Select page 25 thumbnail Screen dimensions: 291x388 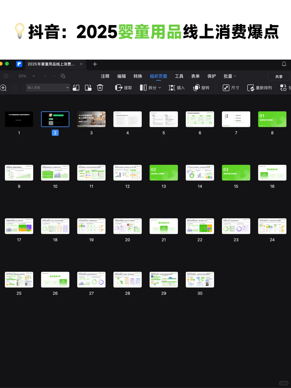point(19,280)
